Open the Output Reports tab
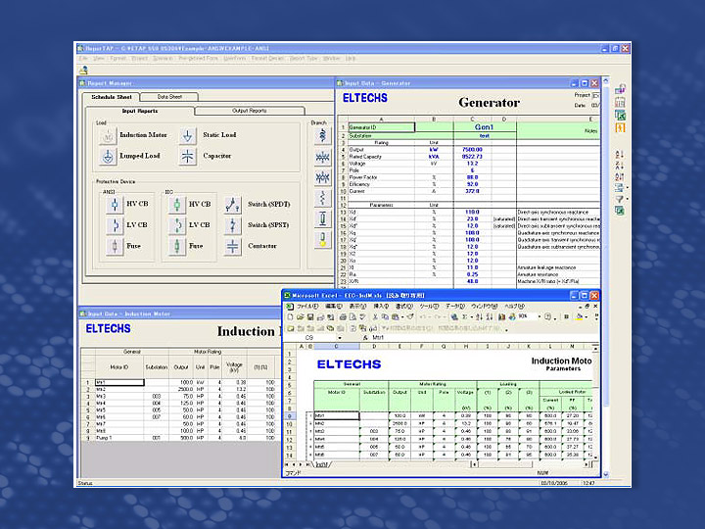 tap(249, 111)
